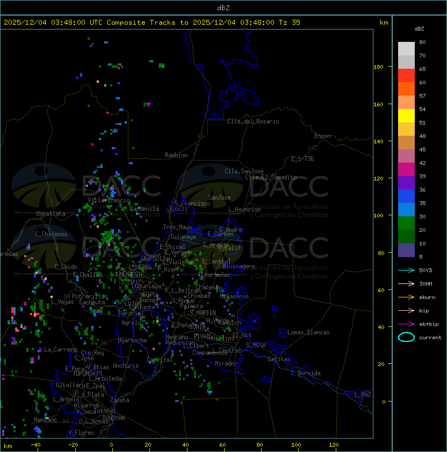Click the '120' tick label on the bottom km axis

[x=334, y=445]
